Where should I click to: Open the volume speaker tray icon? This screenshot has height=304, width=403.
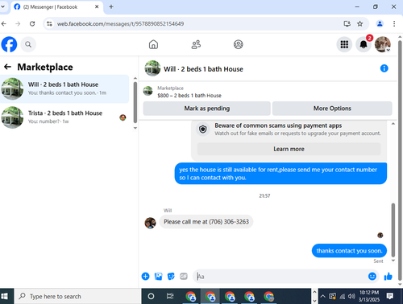351,296
